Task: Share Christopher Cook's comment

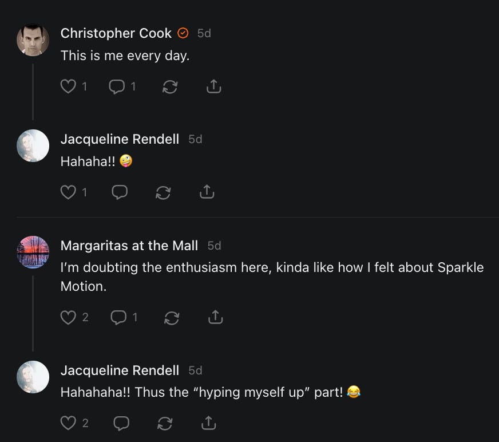Action: pyautogui.click(x=213, y=86)
